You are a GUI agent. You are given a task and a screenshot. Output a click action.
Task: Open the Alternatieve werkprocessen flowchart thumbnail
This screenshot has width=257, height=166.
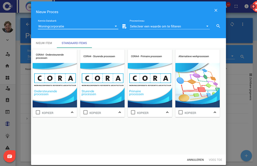click(x=198, y=85)
